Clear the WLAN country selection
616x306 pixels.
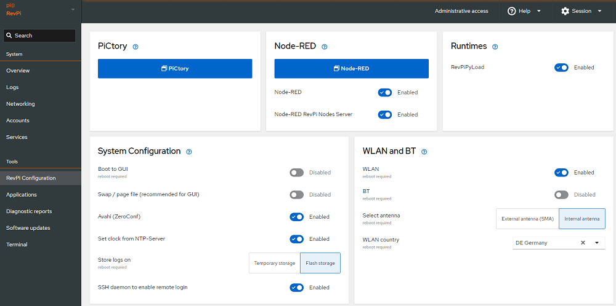pyautogui.click(x=583, y=243)
